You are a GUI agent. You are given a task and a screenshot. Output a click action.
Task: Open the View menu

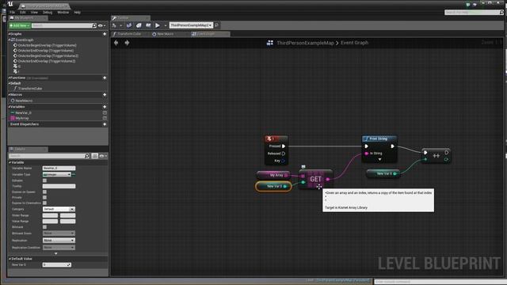(34, 13)
